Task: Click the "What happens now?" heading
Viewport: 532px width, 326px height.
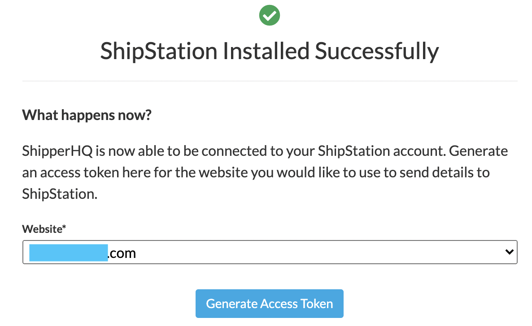Action: pyautogui.click(x=87, y=116)
